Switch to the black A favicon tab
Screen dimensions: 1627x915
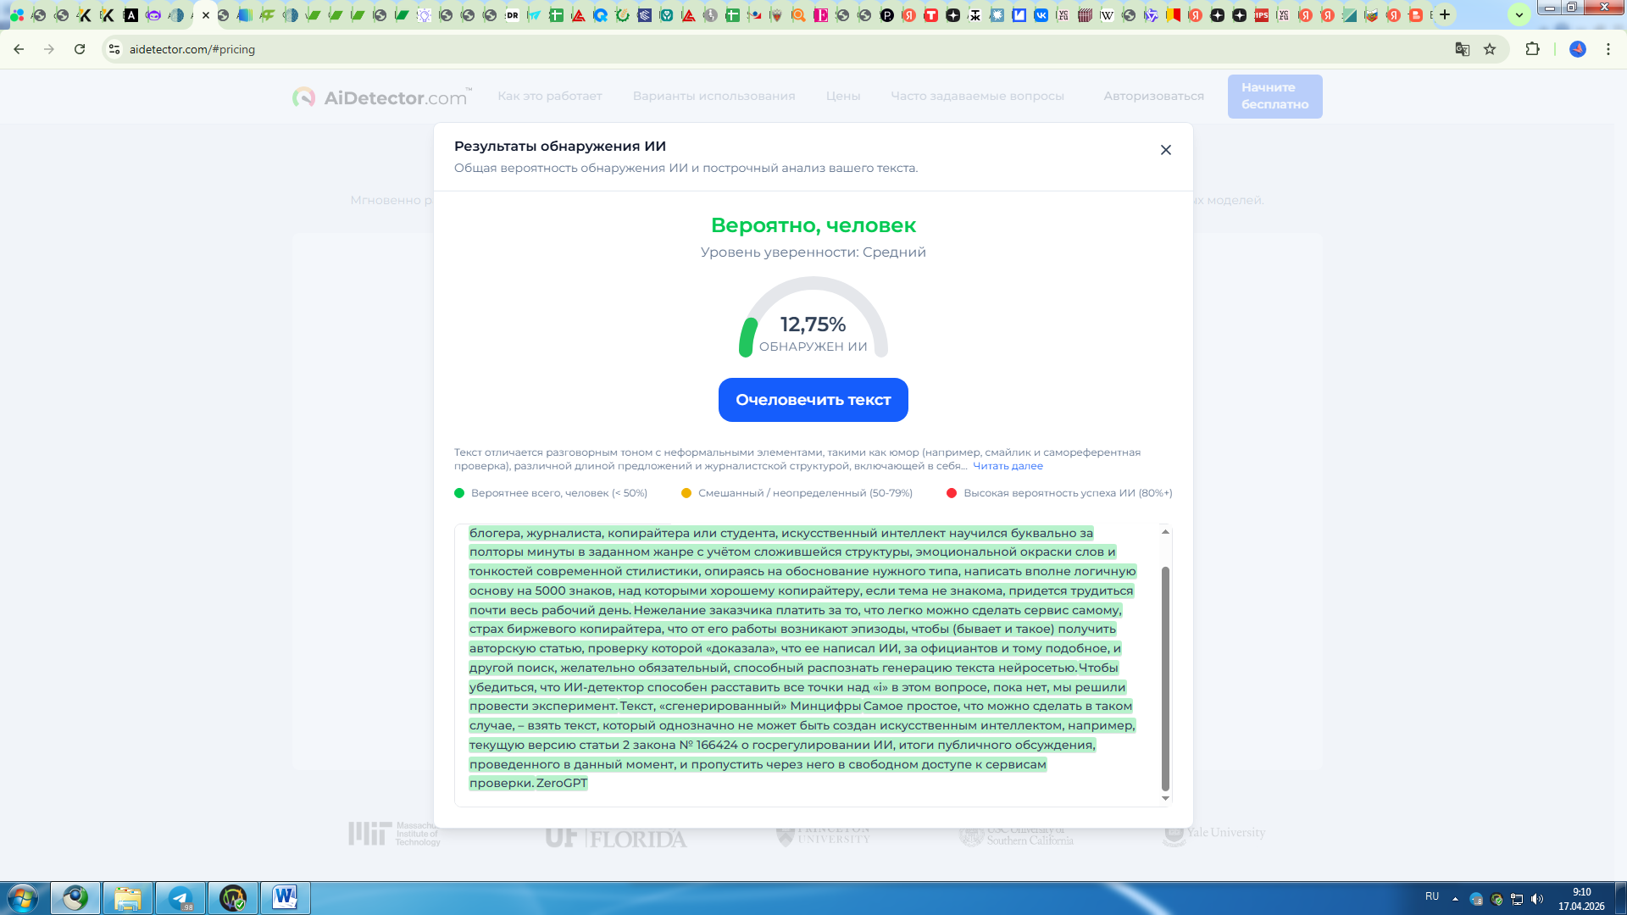coord(130,15)
